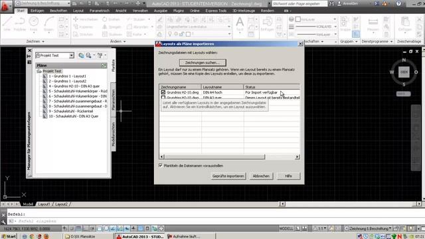Expand the Gruppen panel dropdown
Screen dimensions: 425x239
point(349,41)
